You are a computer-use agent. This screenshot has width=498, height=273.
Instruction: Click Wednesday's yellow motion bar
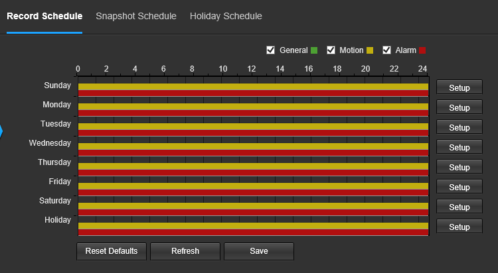[253, 146]
